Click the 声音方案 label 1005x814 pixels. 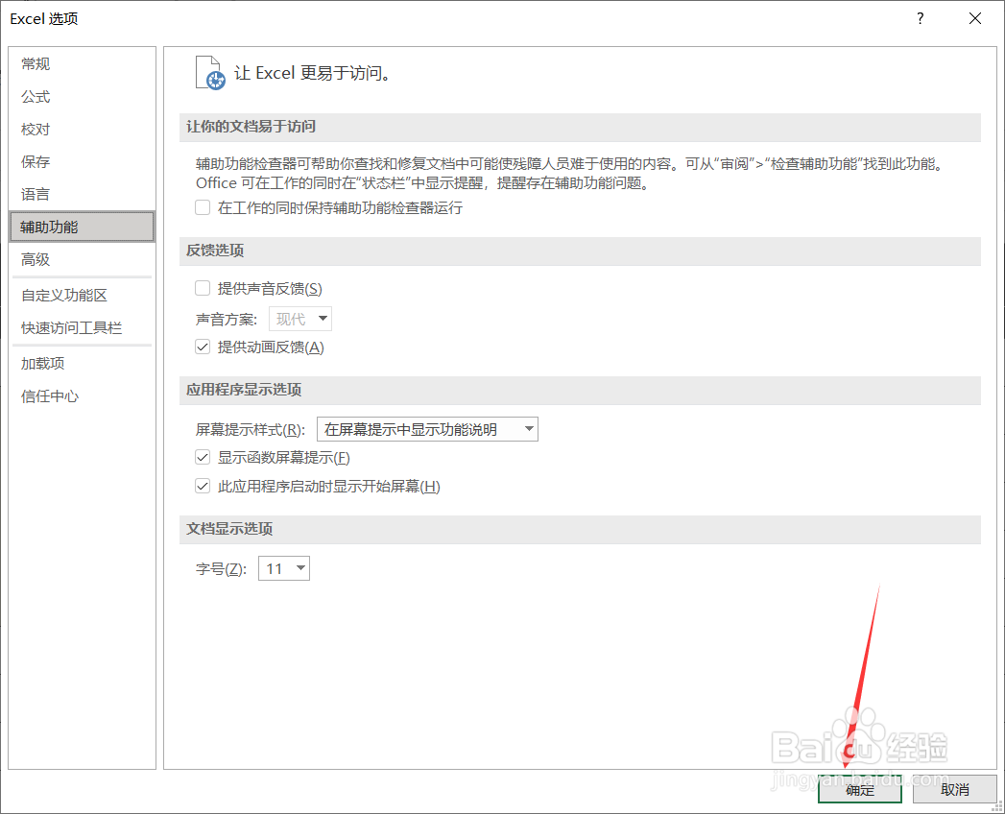click(x=227, y=320)
